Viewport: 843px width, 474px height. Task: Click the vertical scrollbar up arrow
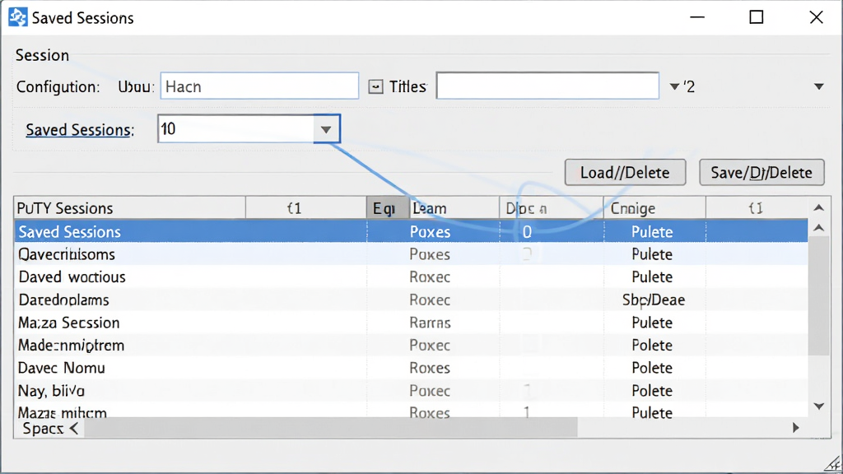click(819, 229)
